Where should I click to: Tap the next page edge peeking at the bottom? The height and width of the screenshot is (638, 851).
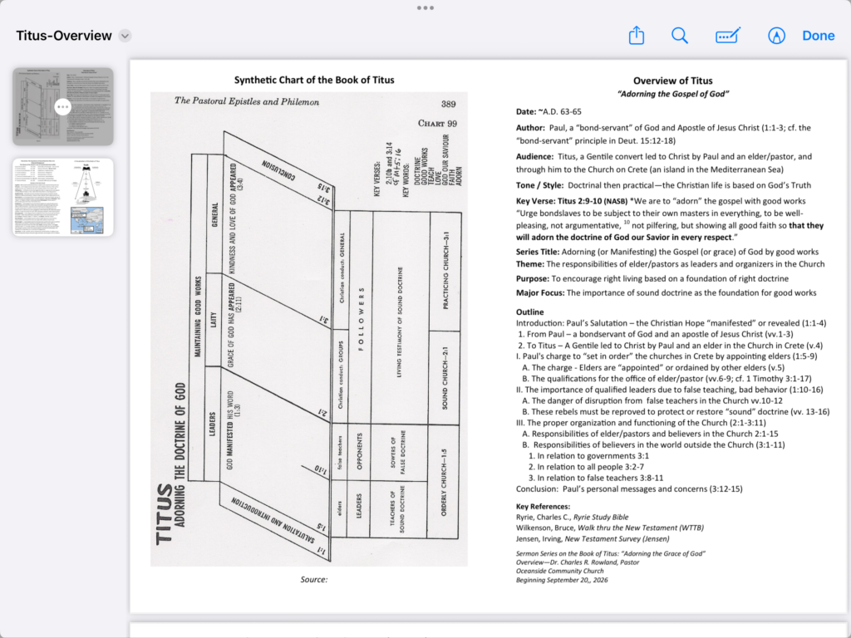(488, 630)
